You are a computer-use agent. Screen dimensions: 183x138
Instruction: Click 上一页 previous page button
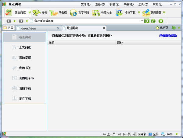point(109,134)
